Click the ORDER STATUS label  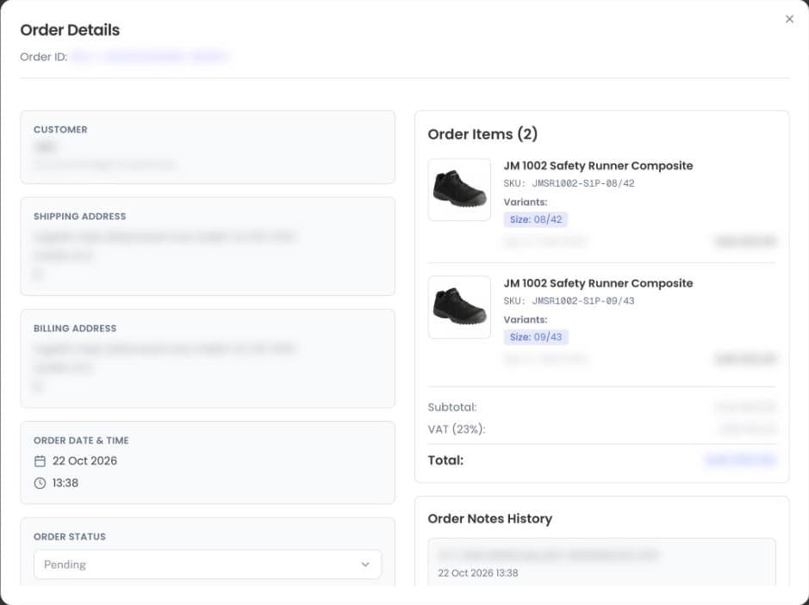point(70,537)
